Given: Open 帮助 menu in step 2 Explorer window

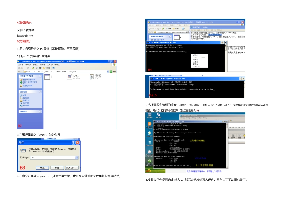Looking at the screenshot, I should pyautogui.click(x=57, y=65).
